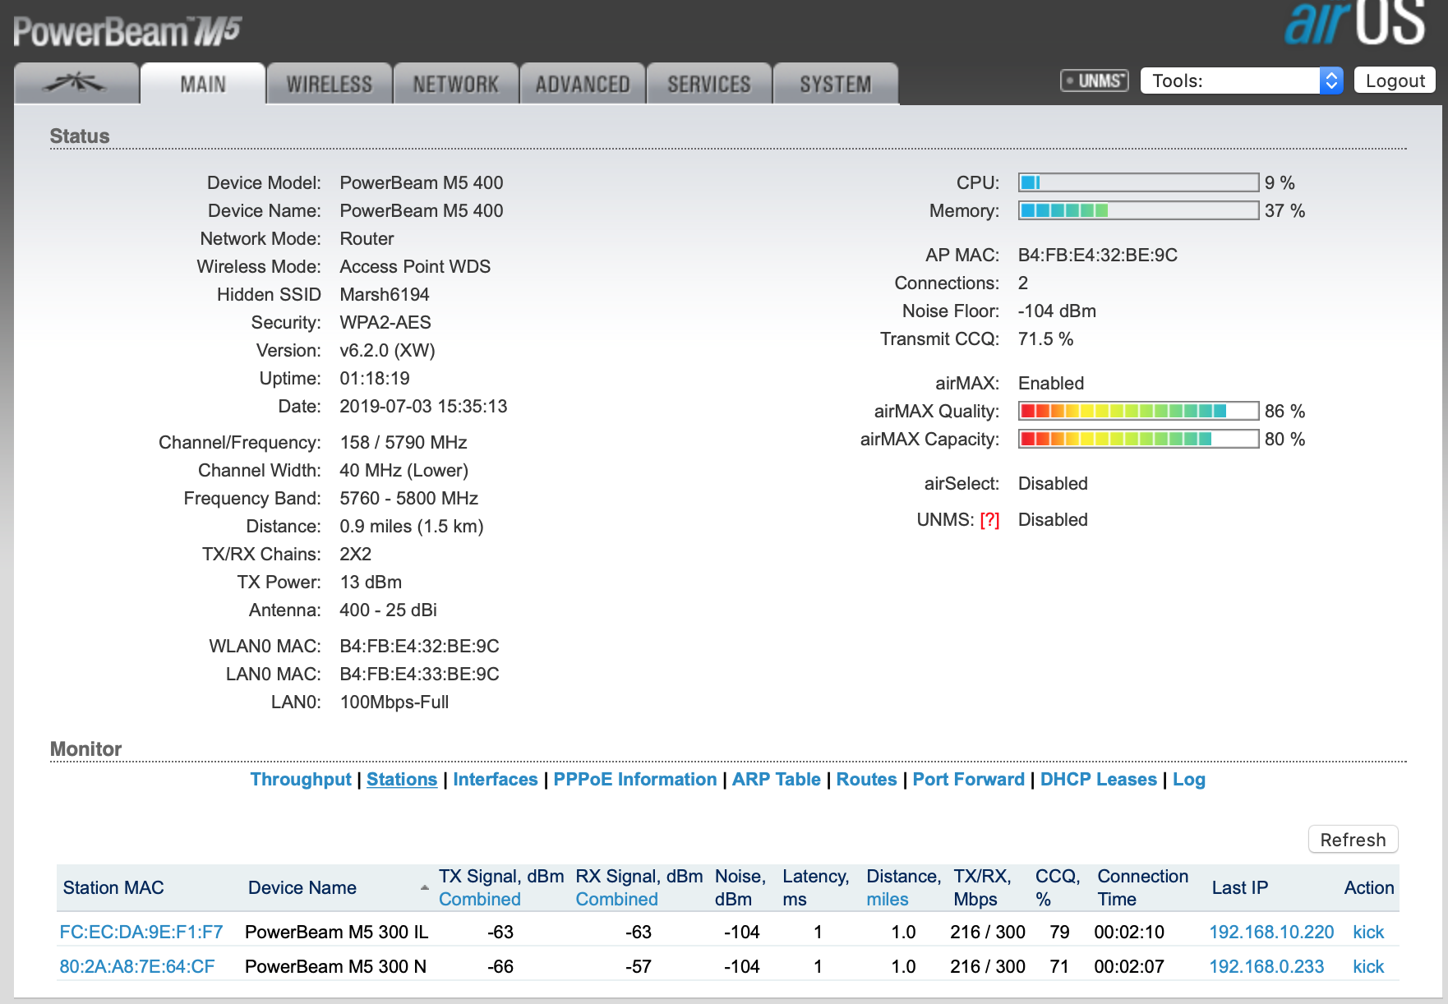The image size is (1448, 1004).
Task: Open the ADVANCED tab
Action: coord(583,84)
